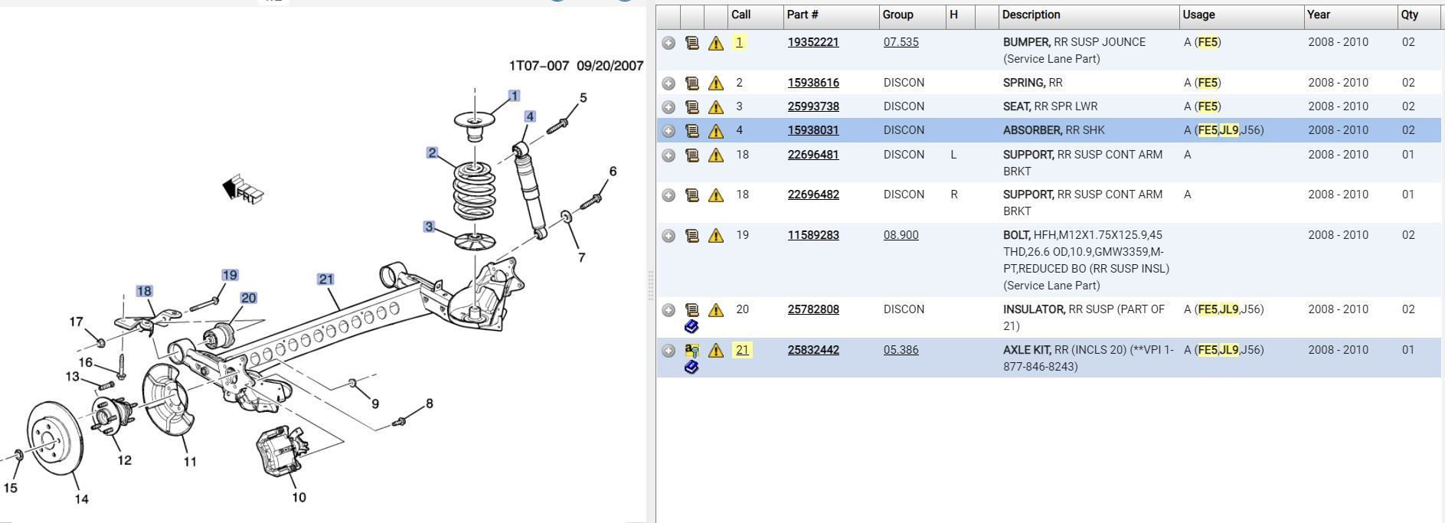Select callout 21 on the axle diagram
This screenshot has height=523, width=1445.
click(325, 279)
